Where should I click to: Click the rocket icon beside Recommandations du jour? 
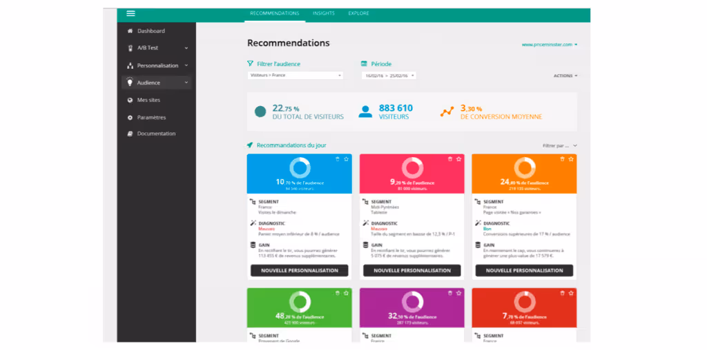coord(250,145)
